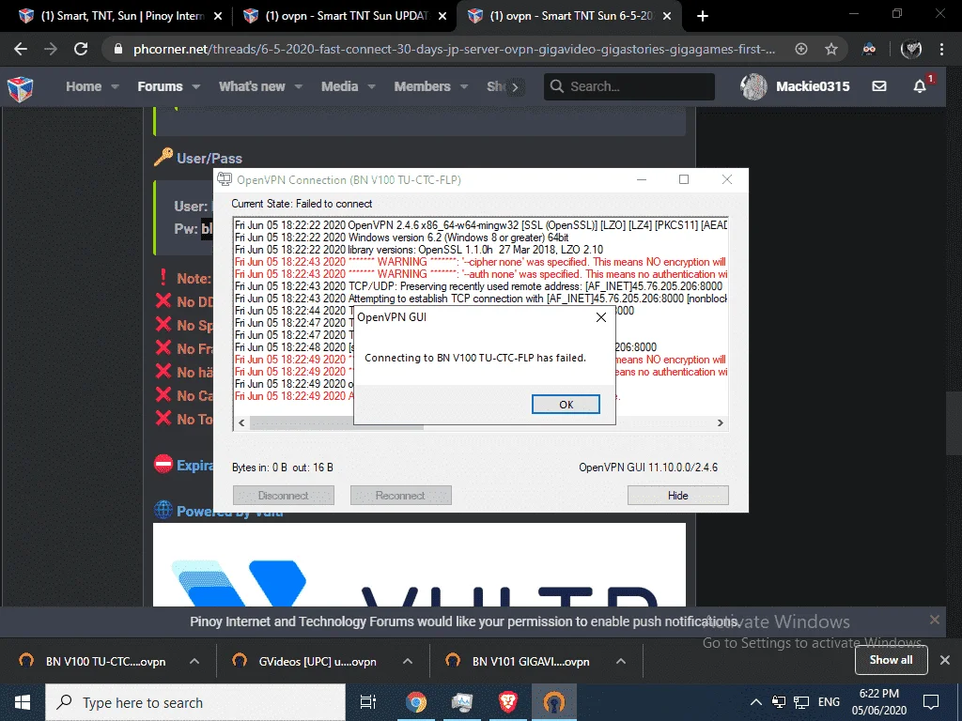962x721 pixels.
Task: Click the phcorner.net address bar
Action: click(454, 49)
